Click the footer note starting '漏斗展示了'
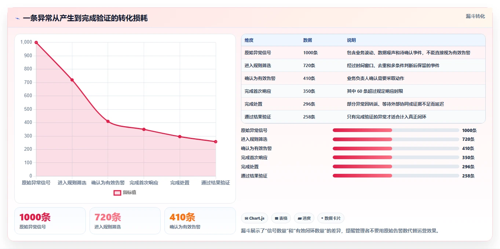 [340, 231]
